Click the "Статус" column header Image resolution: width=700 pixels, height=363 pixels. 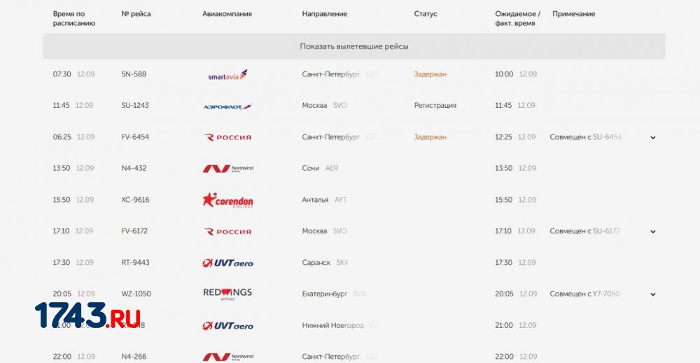426,14
